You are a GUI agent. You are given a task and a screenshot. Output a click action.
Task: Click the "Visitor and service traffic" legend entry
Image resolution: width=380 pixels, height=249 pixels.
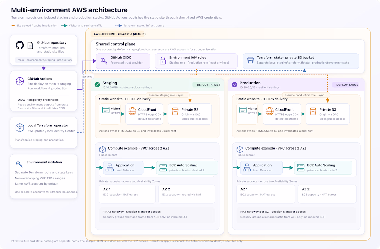pyautogui.click(x=82, y=26)
